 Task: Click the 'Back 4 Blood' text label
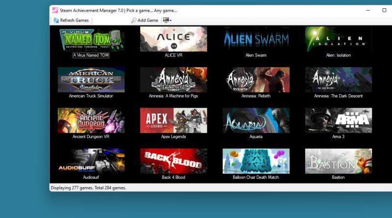pos(173,177)
